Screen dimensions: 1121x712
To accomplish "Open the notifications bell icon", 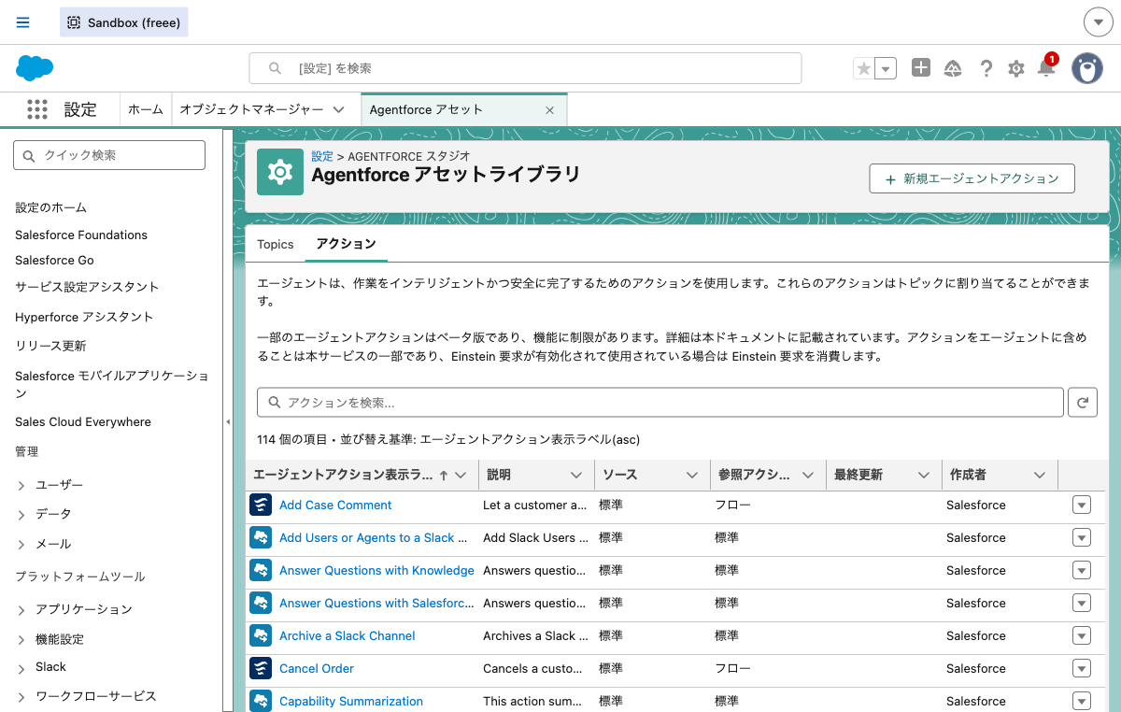I will 1045,67.
